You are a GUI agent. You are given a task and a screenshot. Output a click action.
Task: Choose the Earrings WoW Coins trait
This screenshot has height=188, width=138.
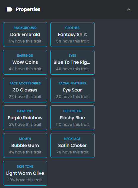click(x=25, y=62)
